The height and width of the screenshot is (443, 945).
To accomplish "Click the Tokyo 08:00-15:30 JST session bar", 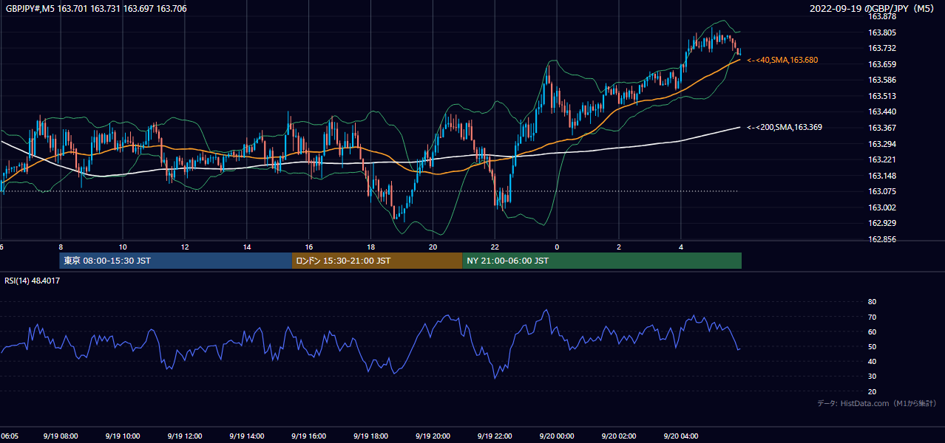I will (176, 261).
